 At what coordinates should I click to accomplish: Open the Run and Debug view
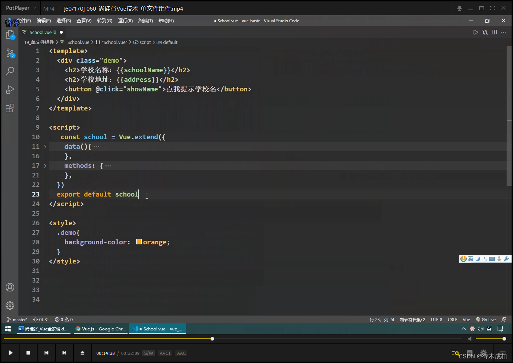(10, 90)
